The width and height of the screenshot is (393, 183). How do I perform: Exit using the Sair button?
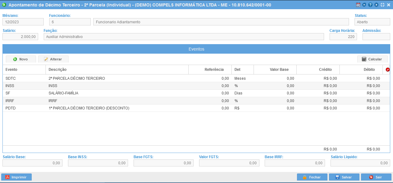pos(376,177)
